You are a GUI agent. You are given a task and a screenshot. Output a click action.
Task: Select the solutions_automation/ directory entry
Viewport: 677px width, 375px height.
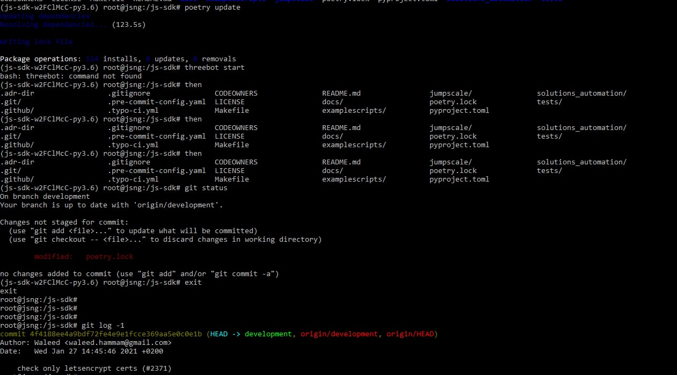tap(581, 93)
